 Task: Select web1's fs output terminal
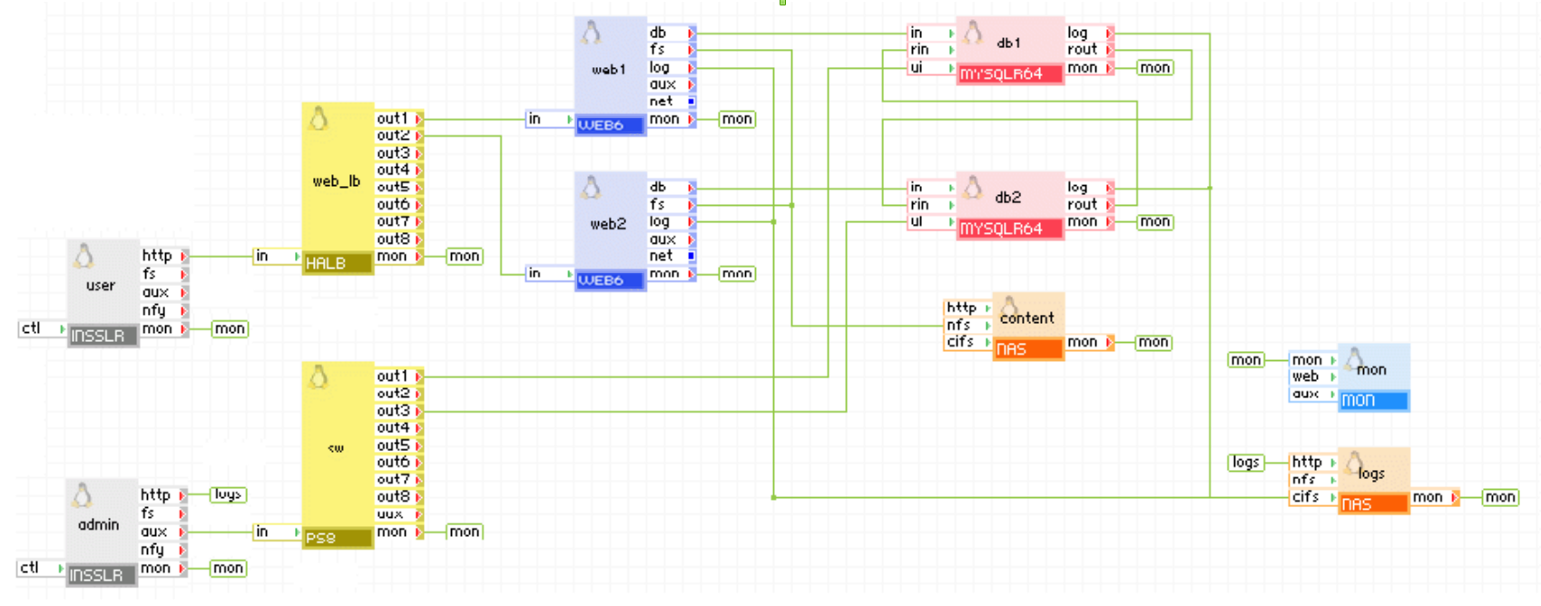(672, 50)
